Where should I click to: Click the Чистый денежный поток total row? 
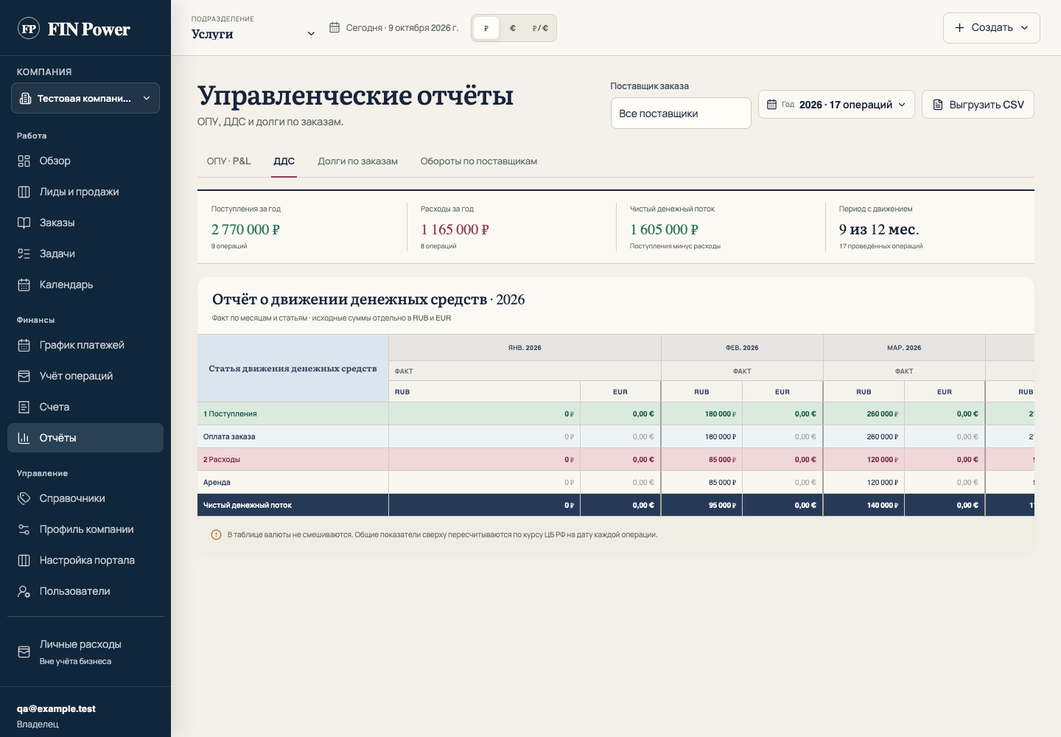click(616, 506)
